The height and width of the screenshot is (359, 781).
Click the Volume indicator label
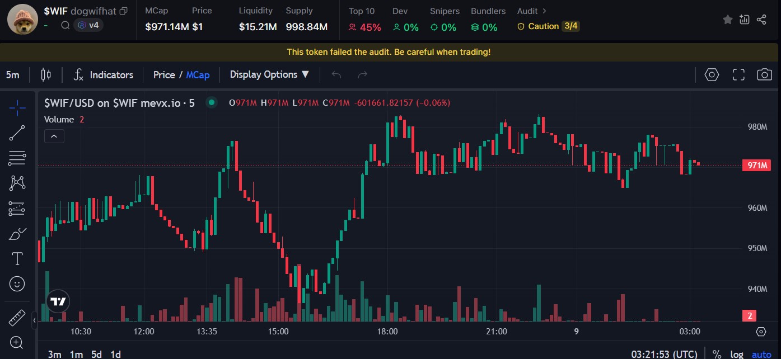[59, 119]
